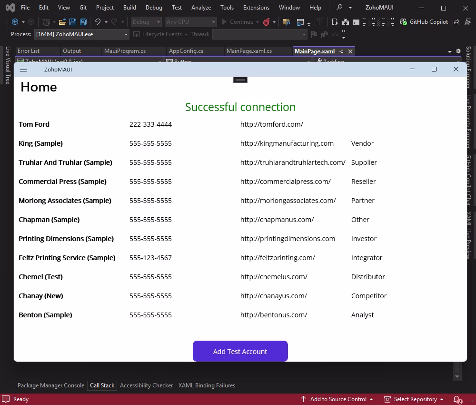Screen dimensions: 476x405
Task: Open the Solution Explorer side tab
Action: pyautogui.click(x=468, y=67)
